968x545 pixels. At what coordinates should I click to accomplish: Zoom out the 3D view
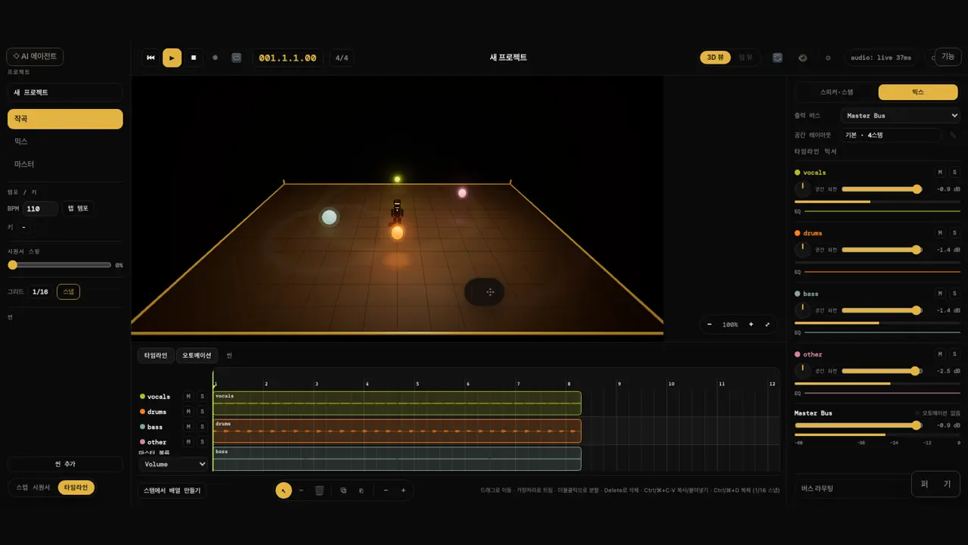[x=709, y=324]
